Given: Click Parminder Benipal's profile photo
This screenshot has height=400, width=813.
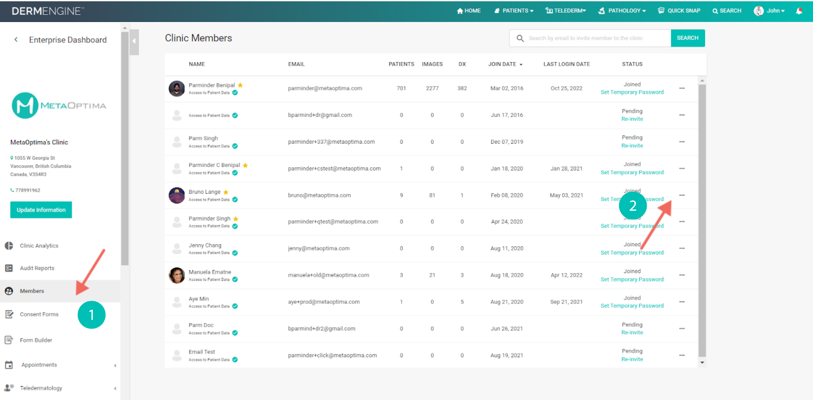Looking at the screenshot, I should [176, 89].
